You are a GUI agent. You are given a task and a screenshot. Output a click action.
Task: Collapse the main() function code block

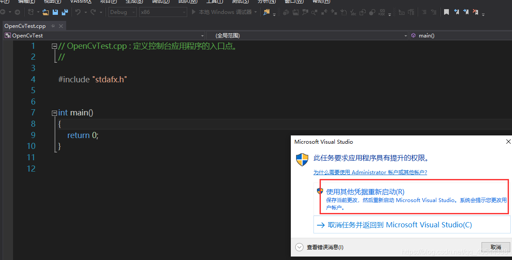tap(54, 112)
